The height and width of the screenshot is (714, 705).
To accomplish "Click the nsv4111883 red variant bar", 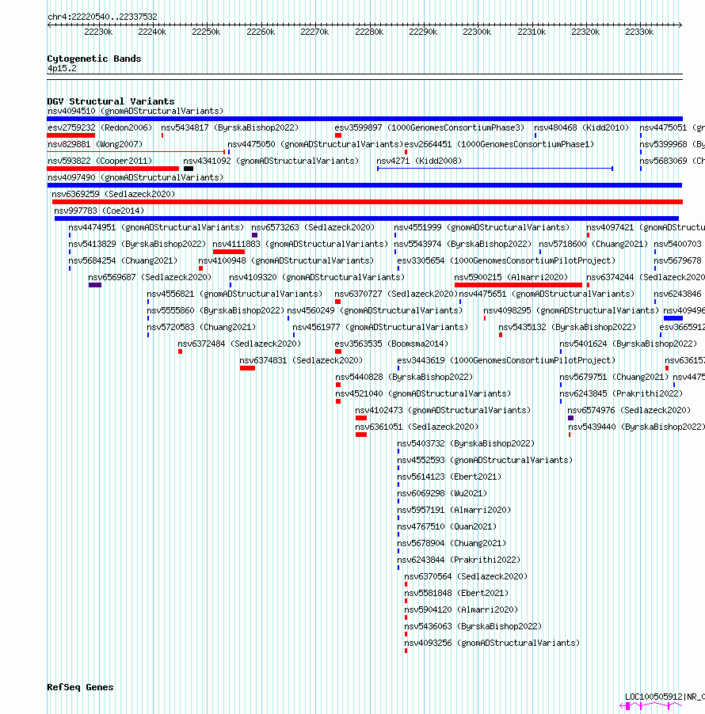I will [x=229, y=252].
